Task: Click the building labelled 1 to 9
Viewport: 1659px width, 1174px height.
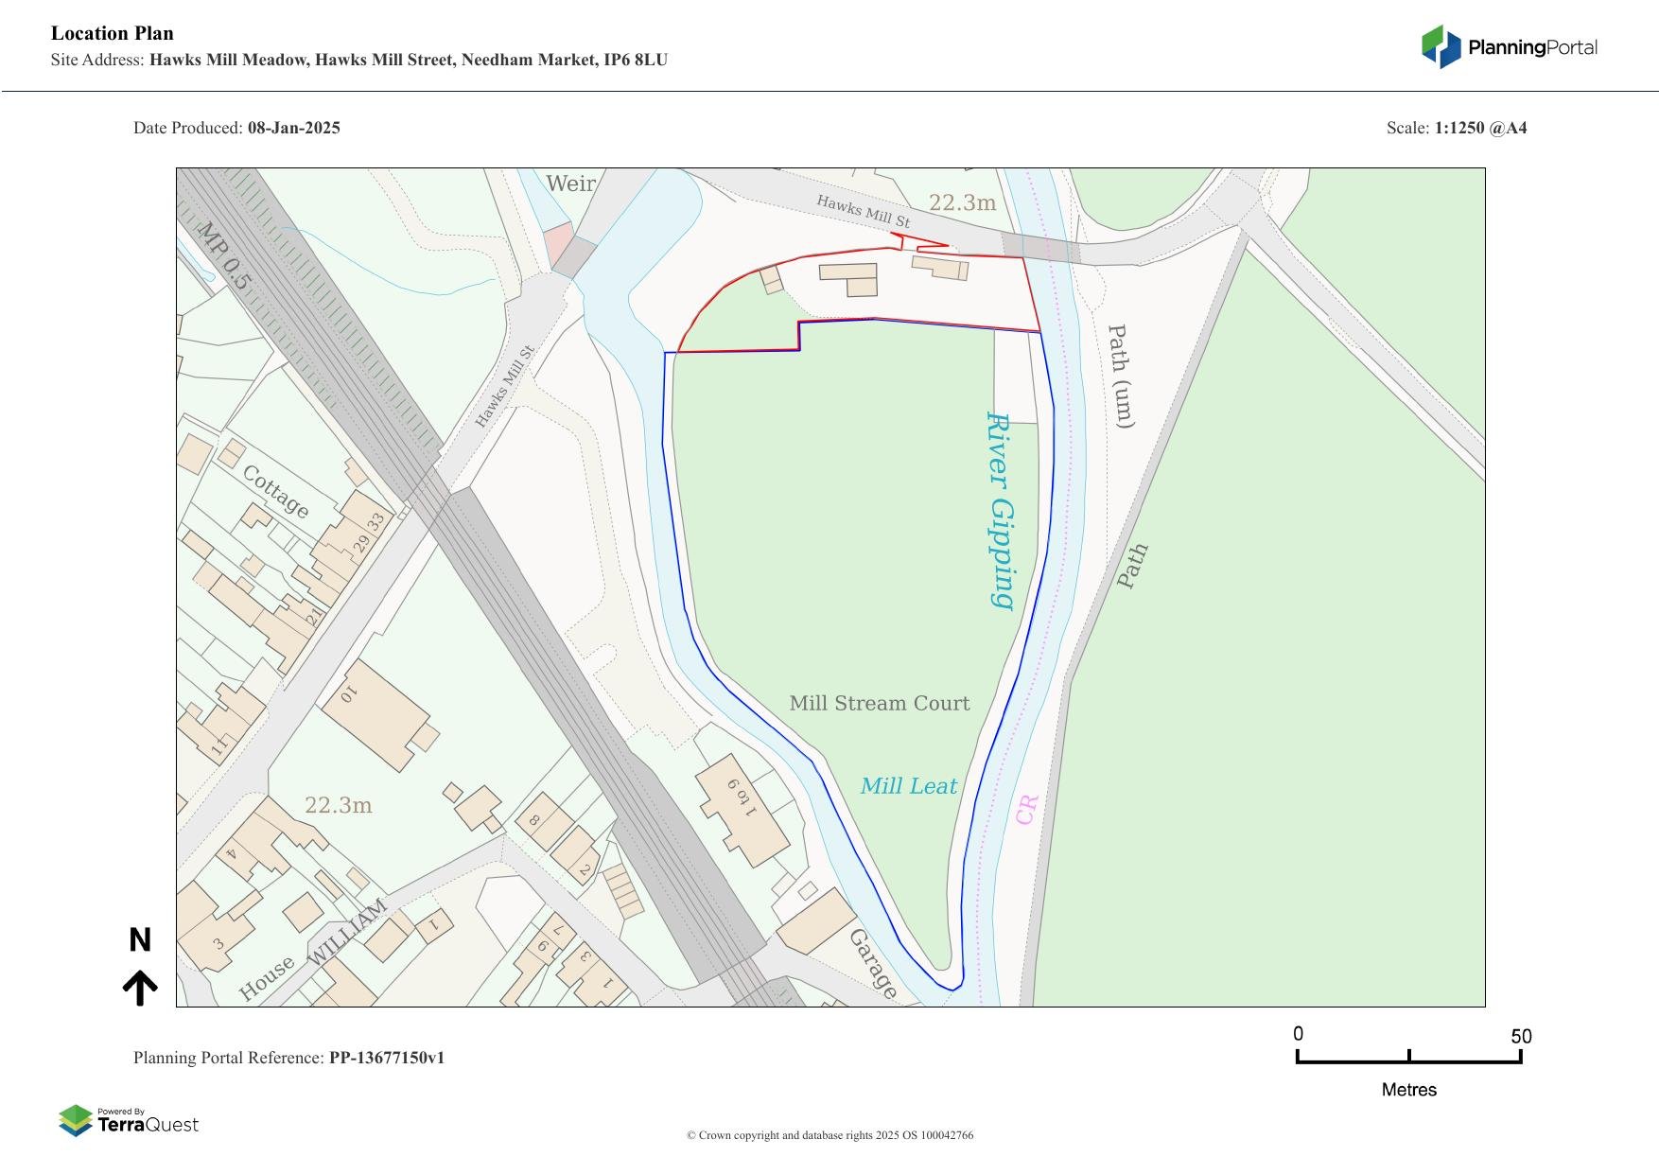Action: [x=742, y=810]
